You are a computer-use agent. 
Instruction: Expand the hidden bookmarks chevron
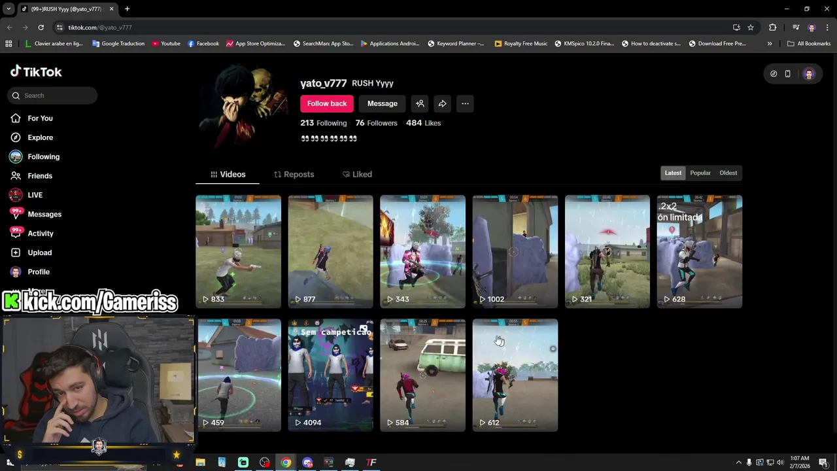tap(770, 44)
